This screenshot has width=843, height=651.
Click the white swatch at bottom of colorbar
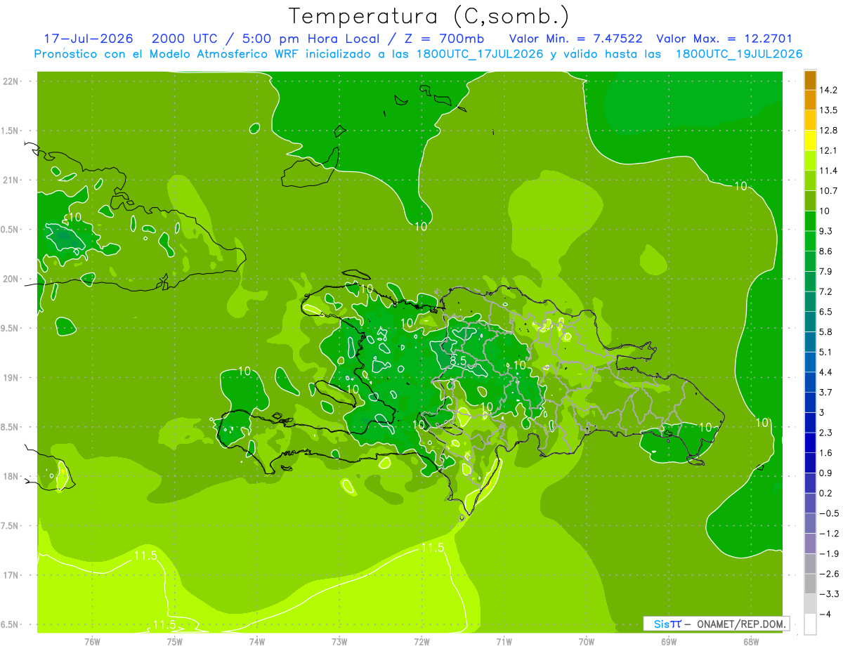810,624
